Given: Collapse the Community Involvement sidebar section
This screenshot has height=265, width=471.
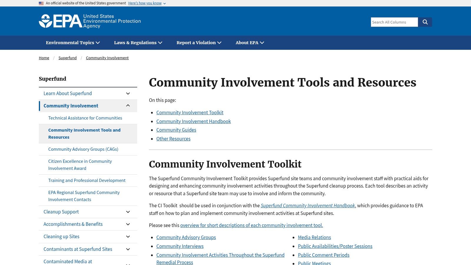Looking at the screenshot, I should (x=128, y=106).
